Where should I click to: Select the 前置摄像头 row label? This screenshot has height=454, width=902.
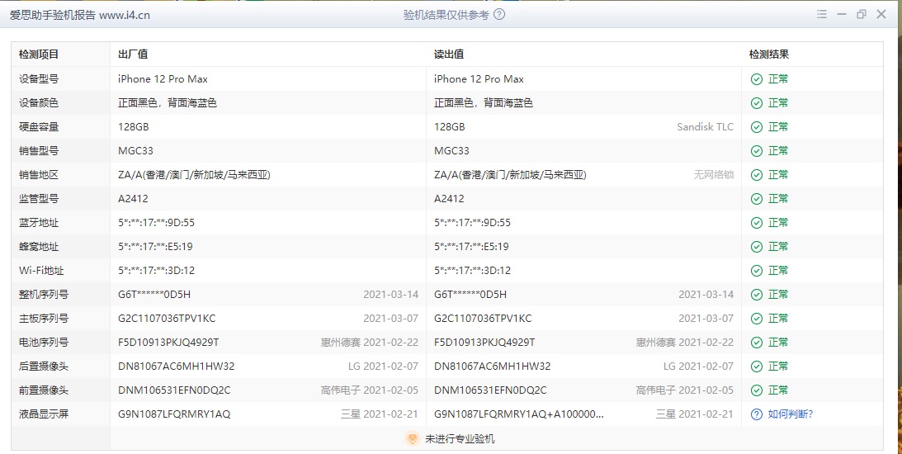tap(44, 390)
